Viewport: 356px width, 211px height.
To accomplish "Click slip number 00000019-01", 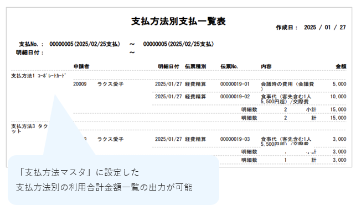I will (x=235, y=84).
